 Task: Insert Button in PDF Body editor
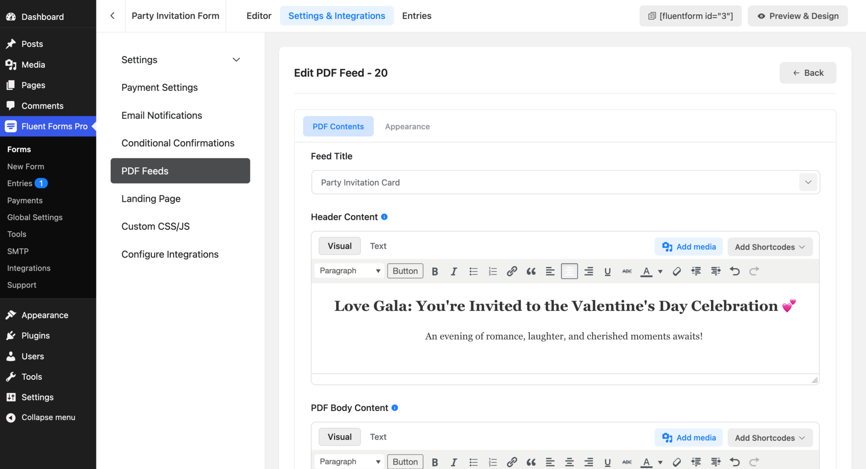click(405, 462)
